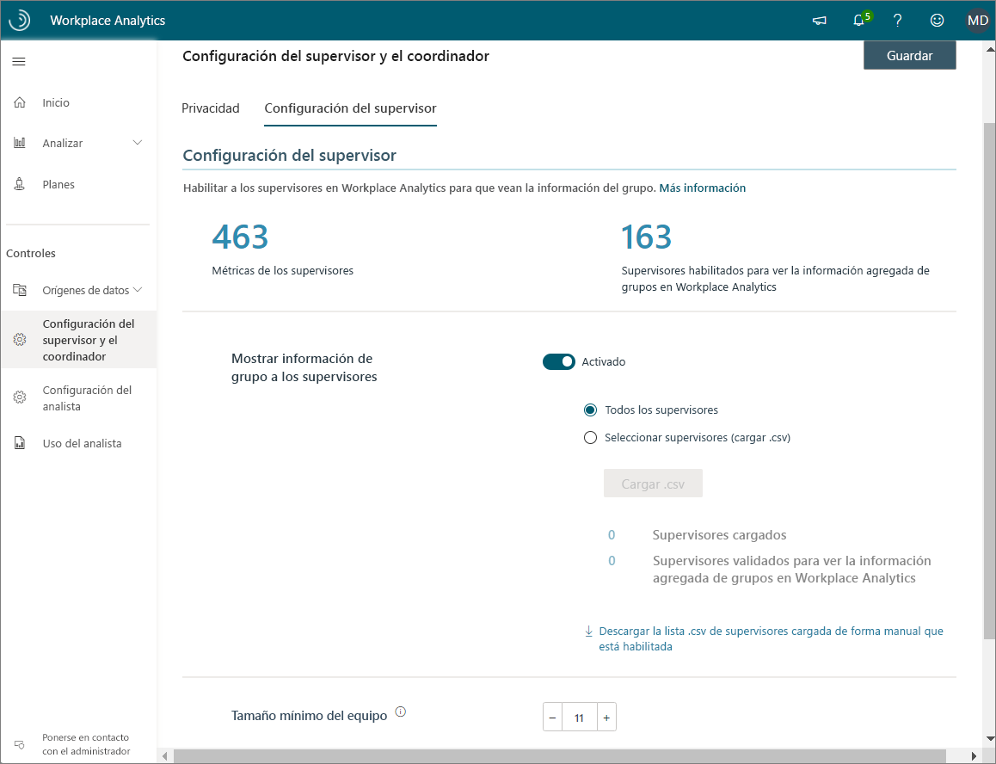Image resolution: width=996 pixels, height=764 pixels.
Task: Click the team size field showing 11
Action: coord(580,718)
